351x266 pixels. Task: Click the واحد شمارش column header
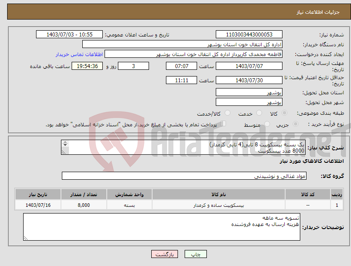[129, 194]
